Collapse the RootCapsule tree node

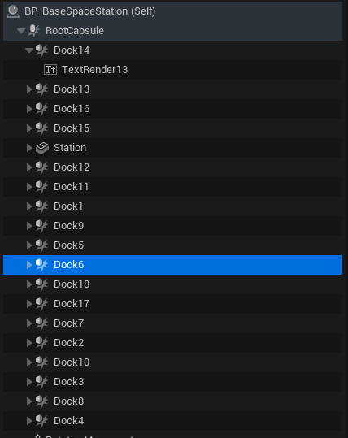tap(21, 31)
